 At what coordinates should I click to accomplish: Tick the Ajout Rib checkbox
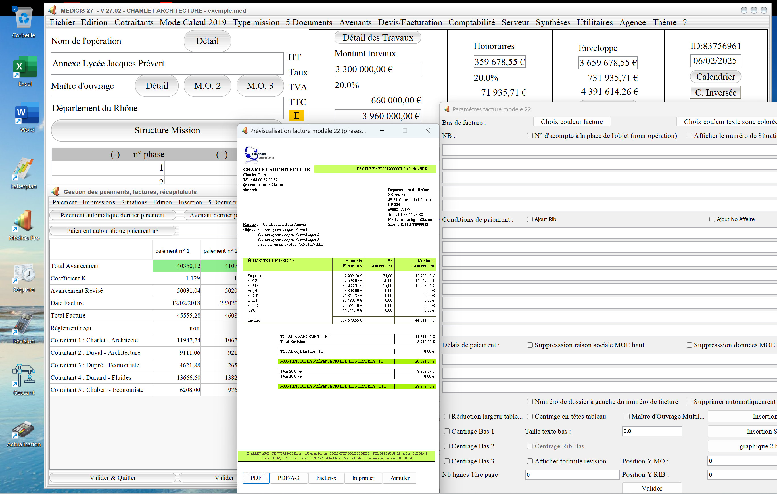click(530, 219)
